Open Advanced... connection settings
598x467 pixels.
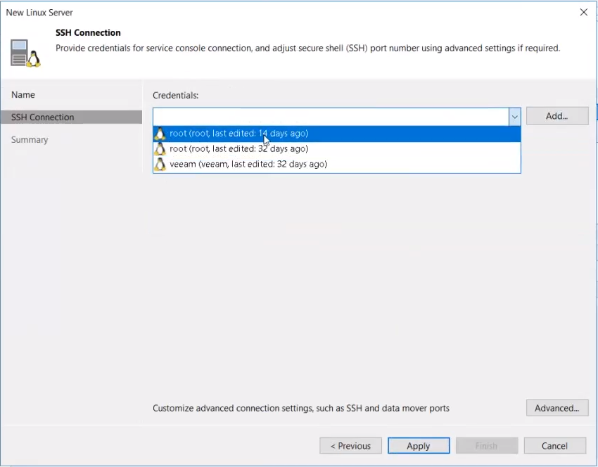(x=557, y=408)
